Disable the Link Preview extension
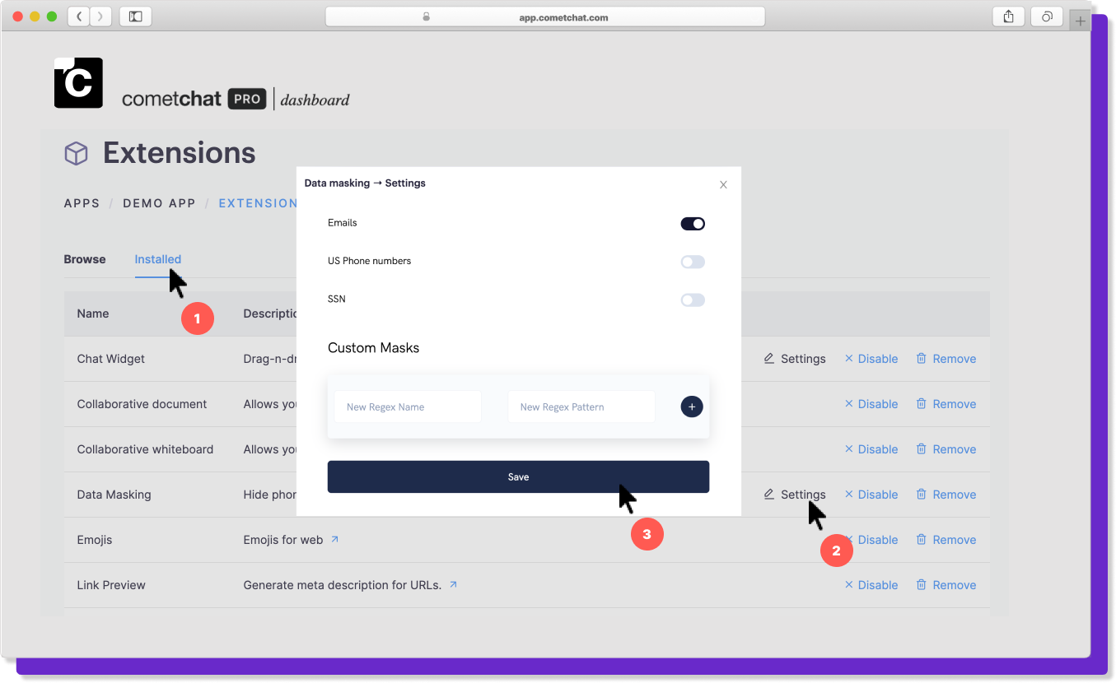 click(871, 585)
